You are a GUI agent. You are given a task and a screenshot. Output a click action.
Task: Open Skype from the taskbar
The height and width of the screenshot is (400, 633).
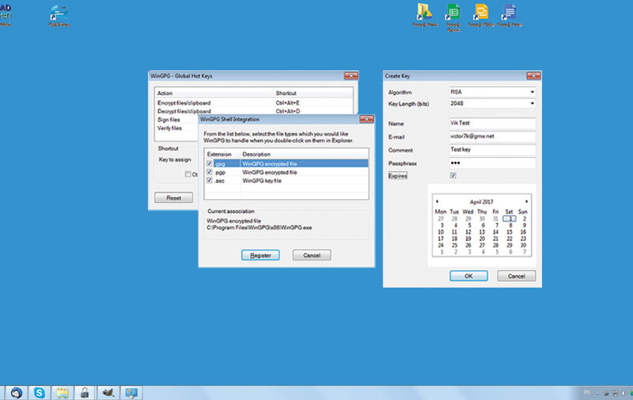coord(39,392)
